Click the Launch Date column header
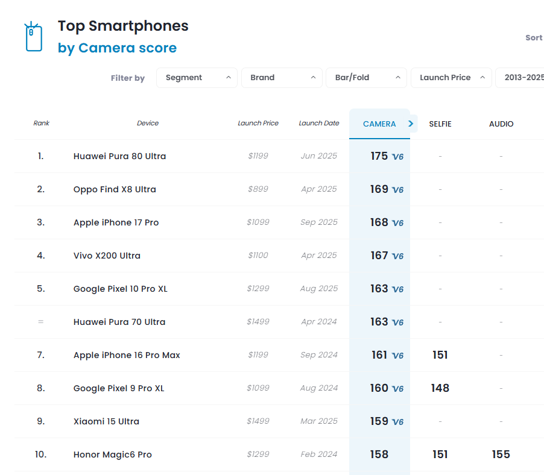Image resolution: width=544 pixels, height=475 pixels. point(319,123)
